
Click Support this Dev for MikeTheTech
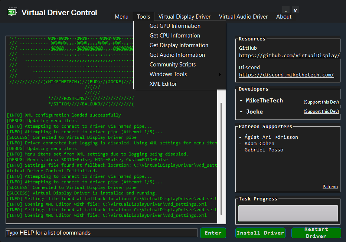[321, 102]
